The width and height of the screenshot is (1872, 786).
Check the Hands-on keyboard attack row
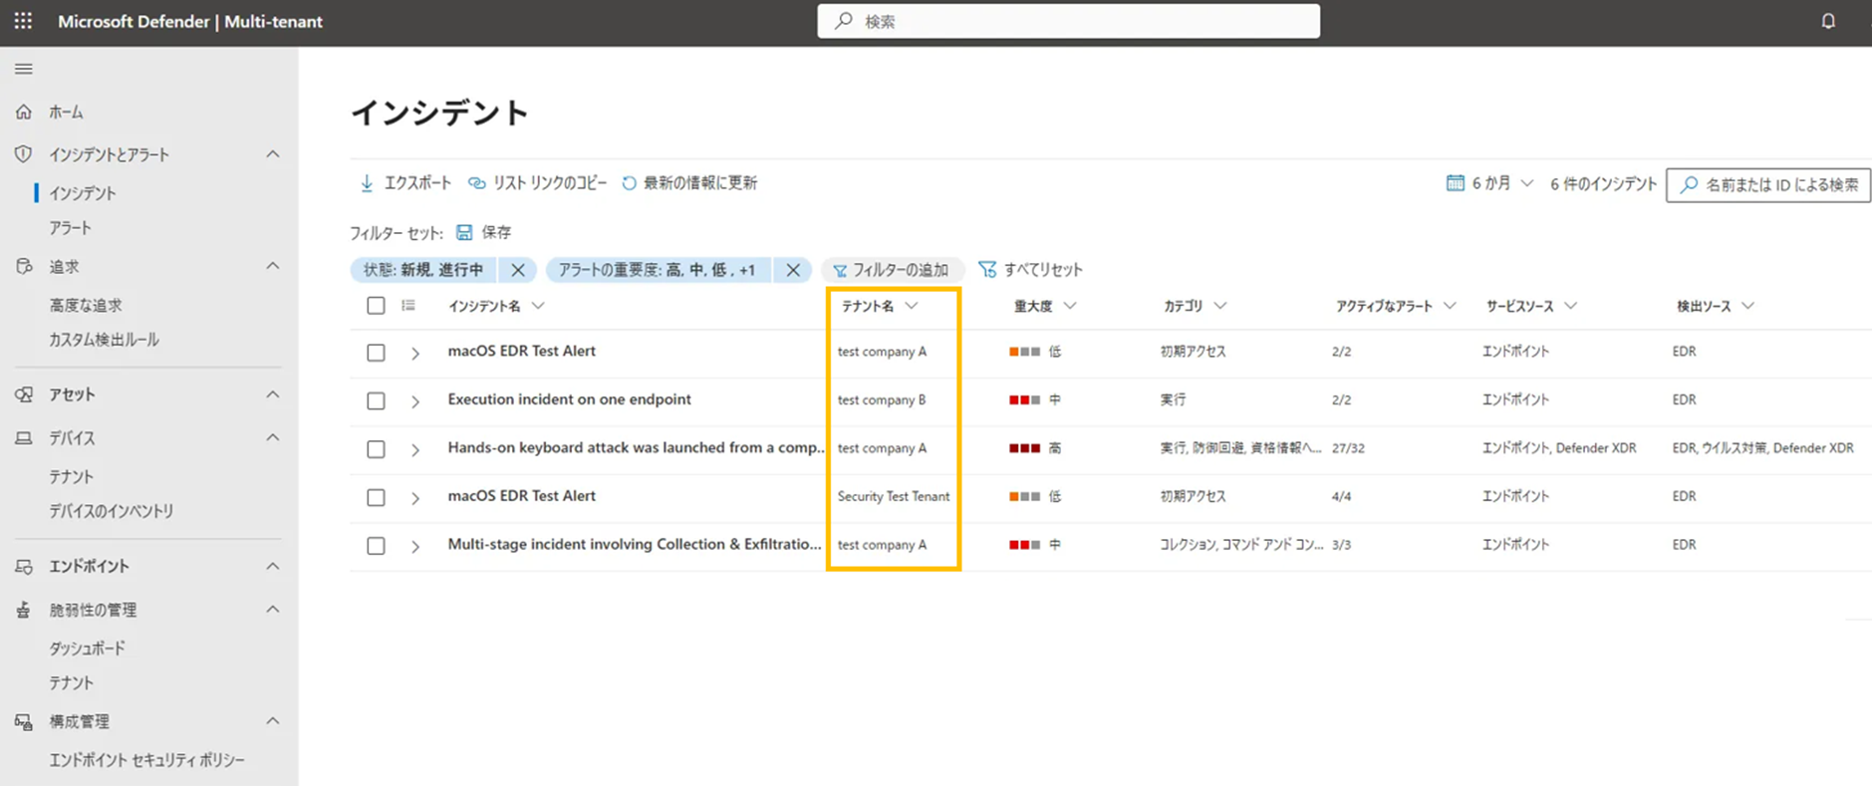pyautogui.click(x=376, y=449)
